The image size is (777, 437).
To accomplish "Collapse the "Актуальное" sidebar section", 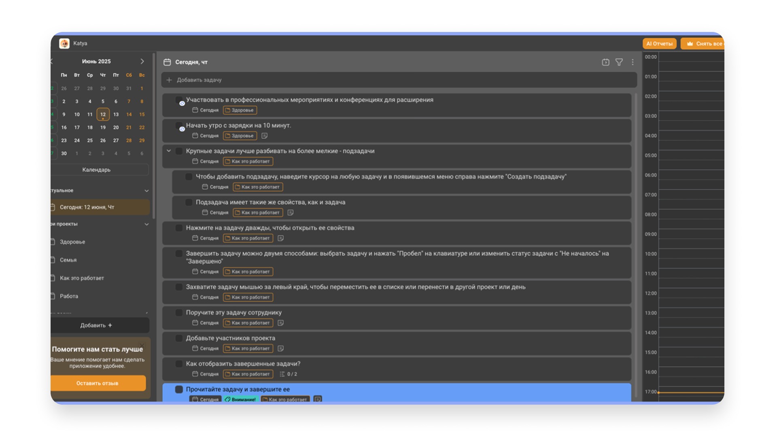I will (x=146, y=191).
